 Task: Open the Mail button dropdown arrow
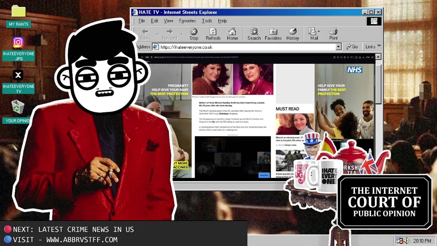(x=319, y=31)
